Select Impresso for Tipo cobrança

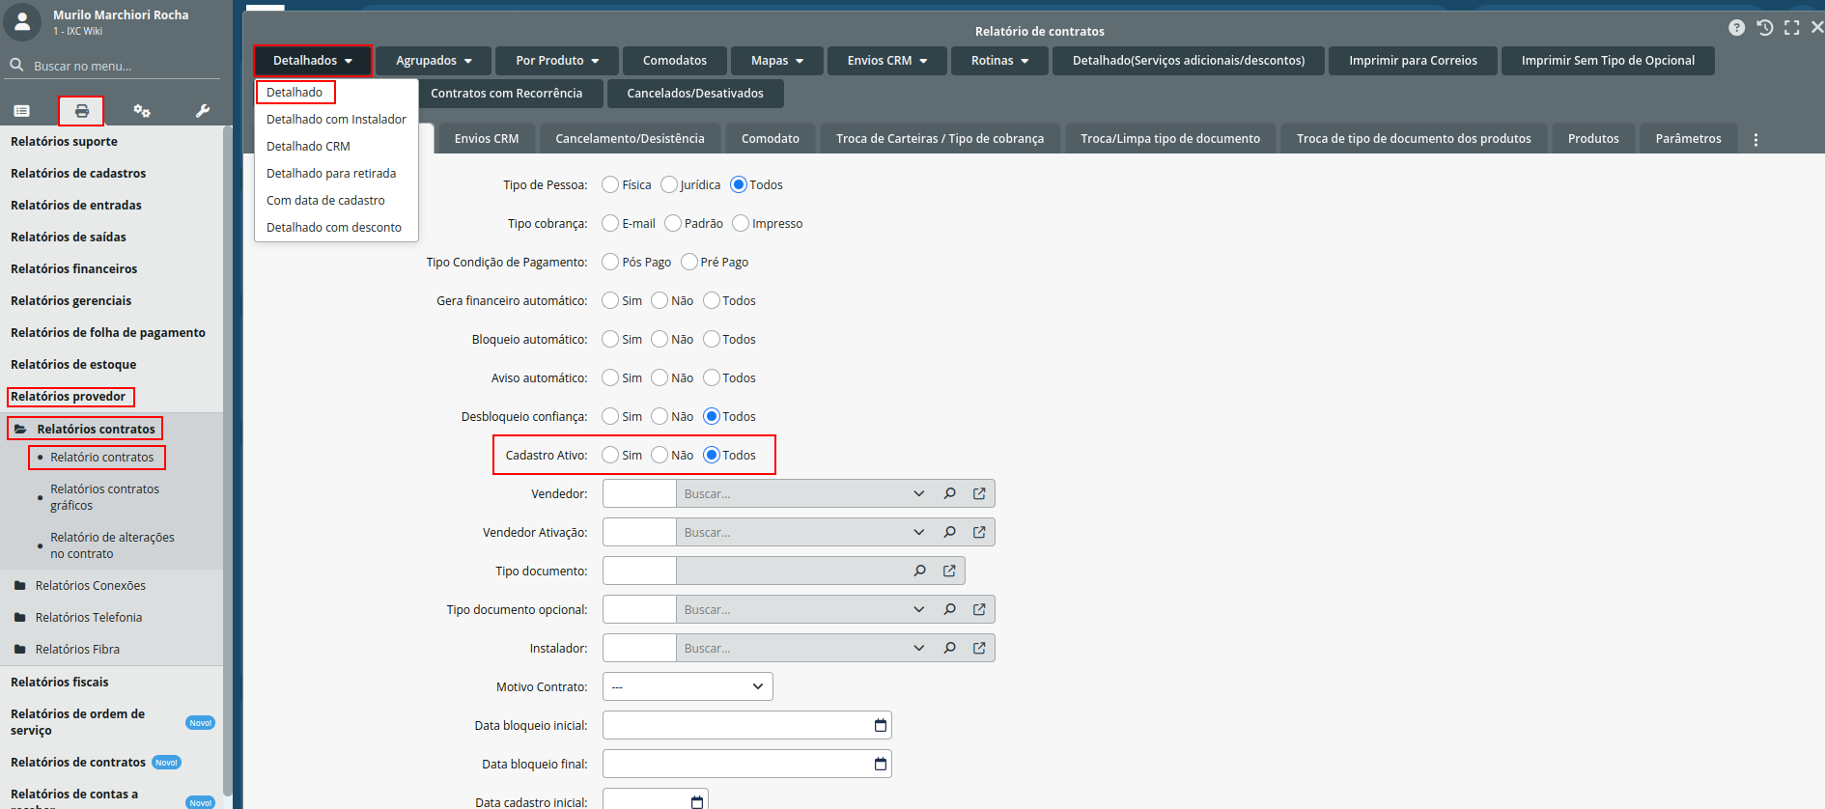click(741, 223)
